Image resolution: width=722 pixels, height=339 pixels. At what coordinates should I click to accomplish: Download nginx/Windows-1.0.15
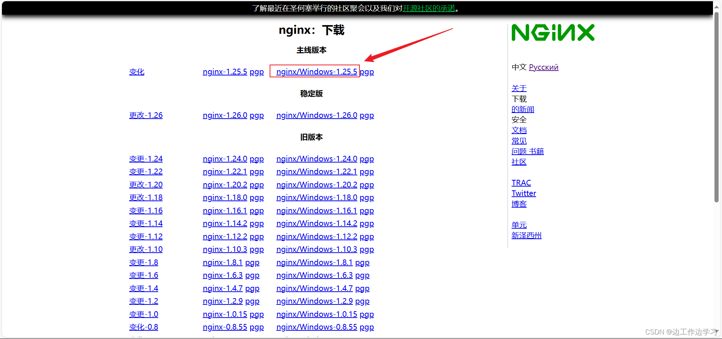[x=317, y=314]
